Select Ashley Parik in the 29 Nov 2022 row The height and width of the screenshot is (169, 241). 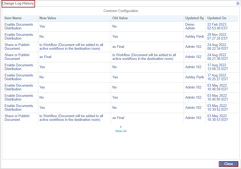(x=194, y=36)
